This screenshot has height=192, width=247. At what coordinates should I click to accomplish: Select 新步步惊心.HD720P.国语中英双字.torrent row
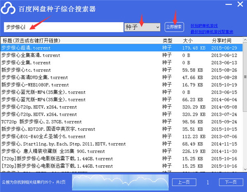point(121,129)
